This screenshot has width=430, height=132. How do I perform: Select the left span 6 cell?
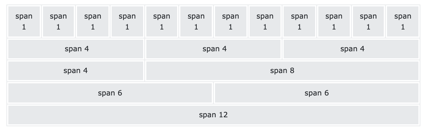(x=110, y=93)
